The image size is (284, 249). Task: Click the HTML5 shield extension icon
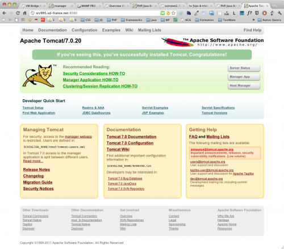pyautogui.click(x=257, y=13)
